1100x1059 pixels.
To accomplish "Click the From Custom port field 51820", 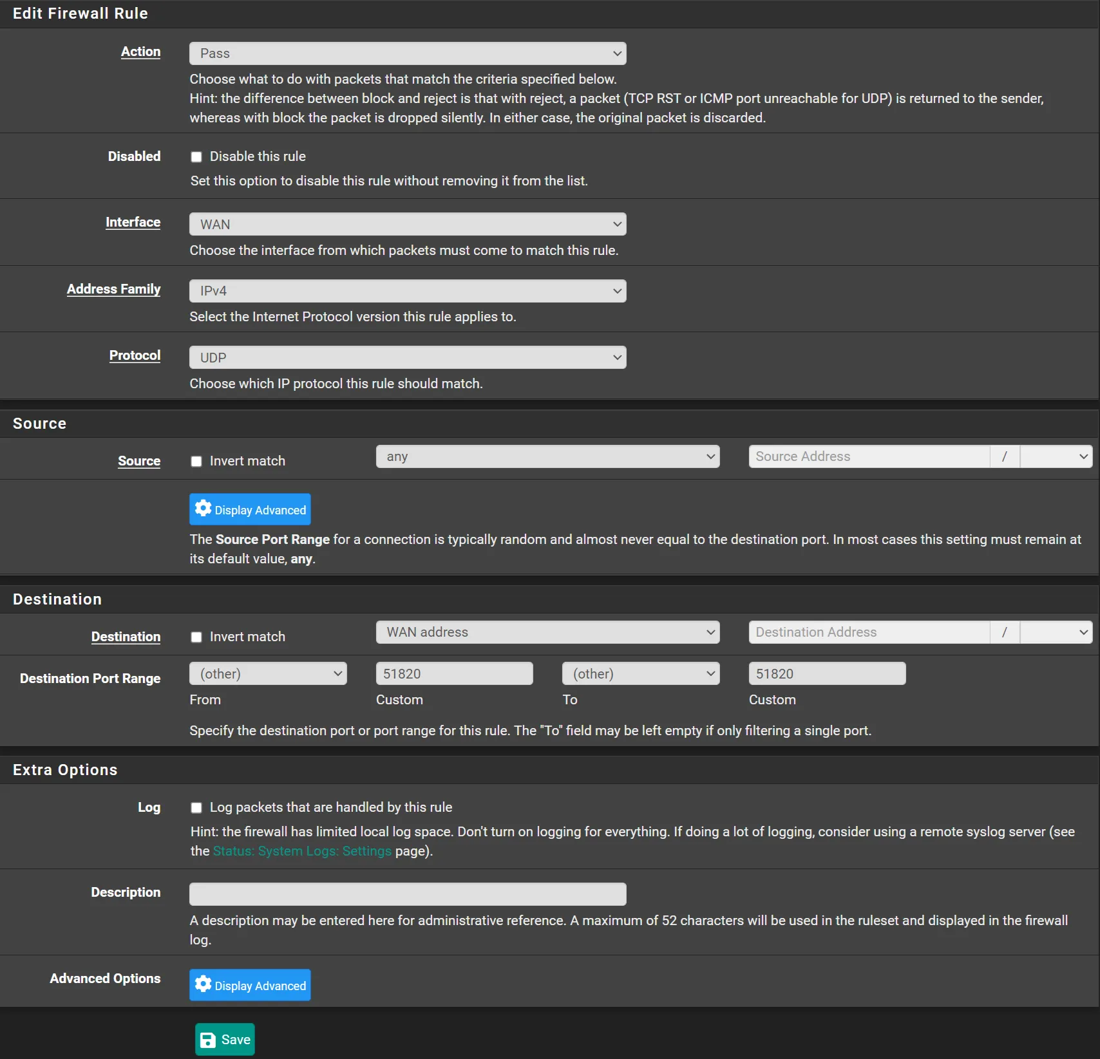I will [454, 674].
